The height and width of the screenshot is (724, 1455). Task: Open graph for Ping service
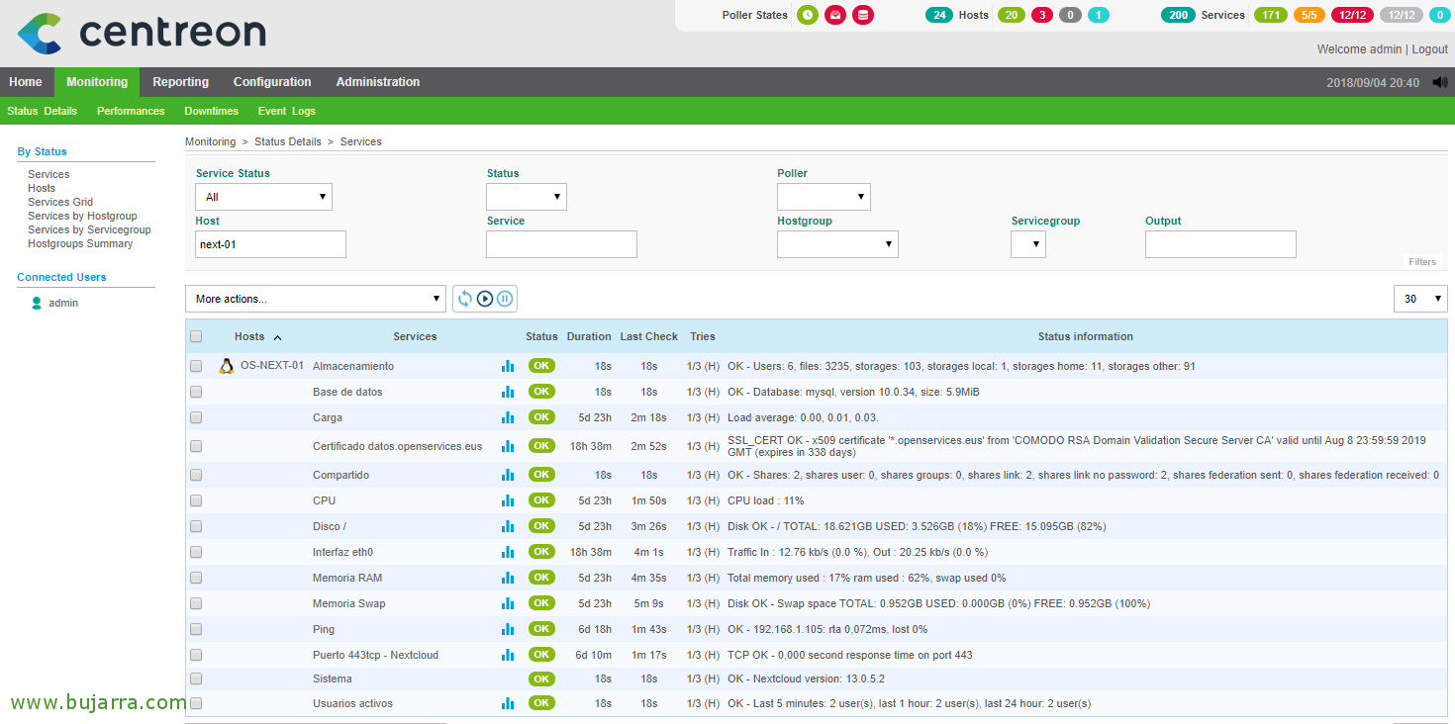click(x=508, y=629)
